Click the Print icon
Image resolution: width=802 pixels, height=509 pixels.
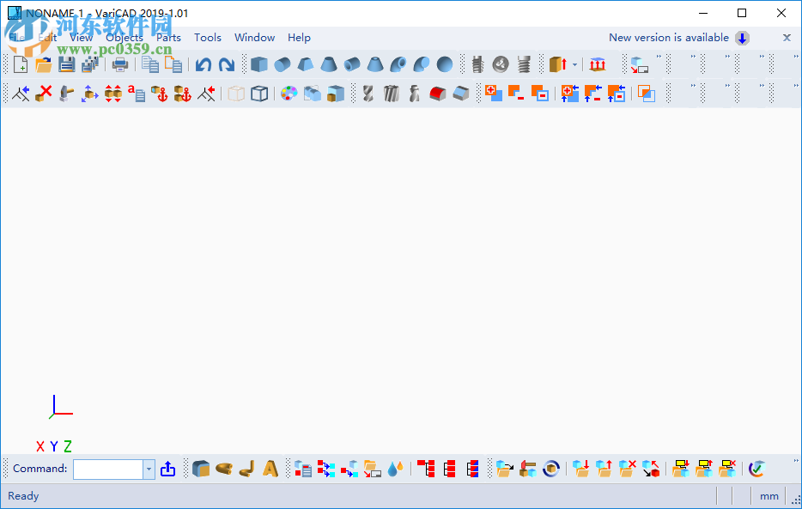click(x=120, y=65)
